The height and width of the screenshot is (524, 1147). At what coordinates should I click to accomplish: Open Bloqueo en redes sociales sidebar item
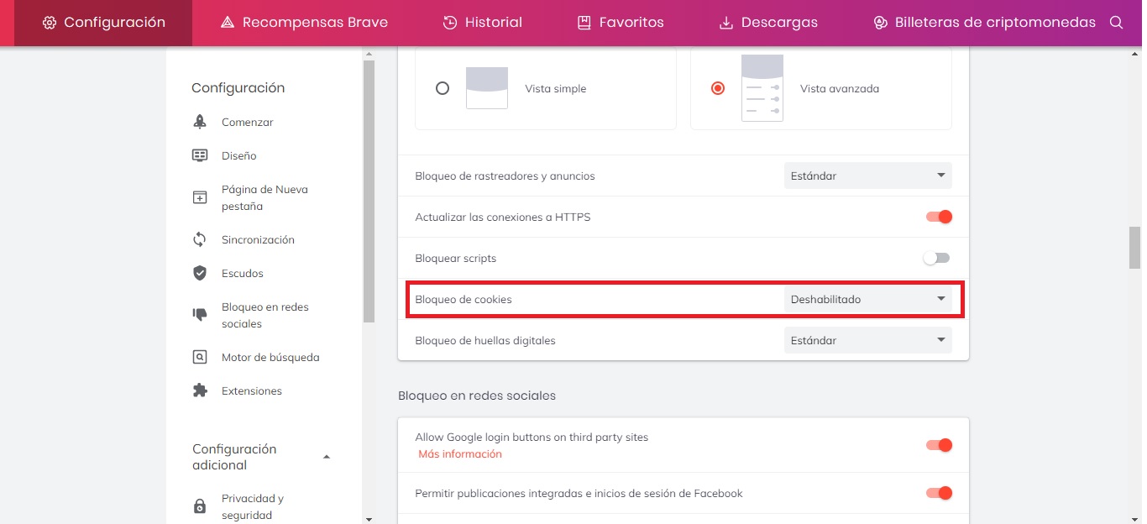[x=267, y=315]
